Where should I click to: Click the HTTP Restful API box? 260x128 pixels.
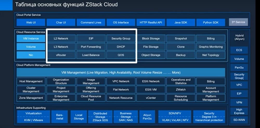tap(151, 22)
